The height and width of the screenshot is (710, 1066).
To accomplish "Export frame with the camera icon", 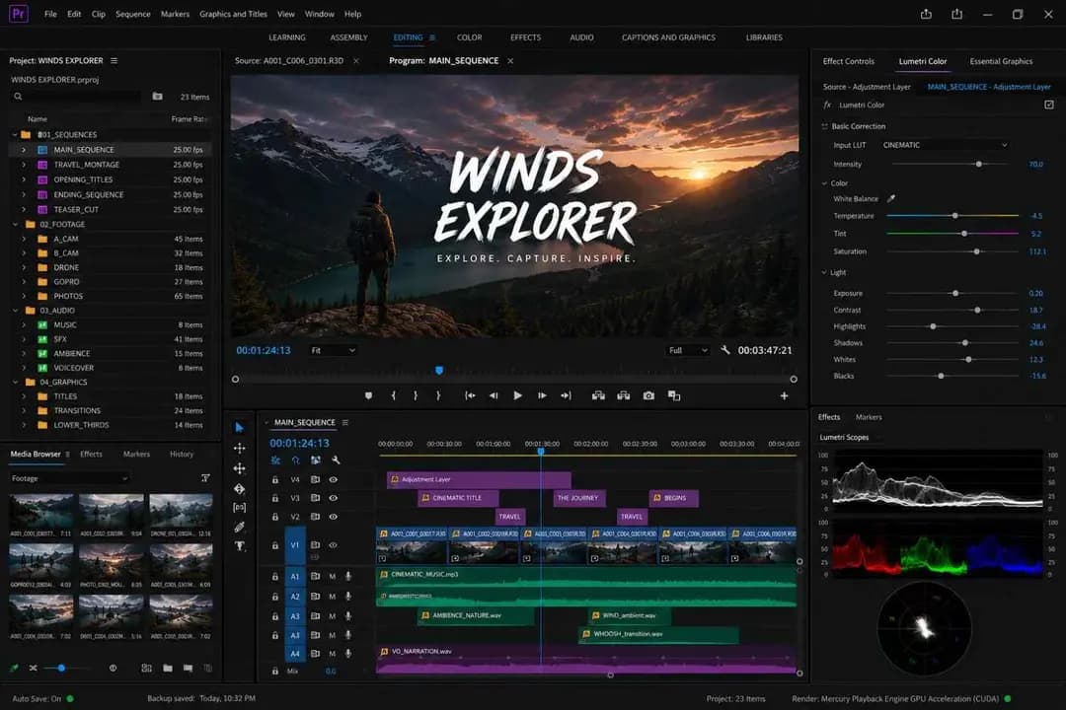I will (x=648, y=395).
